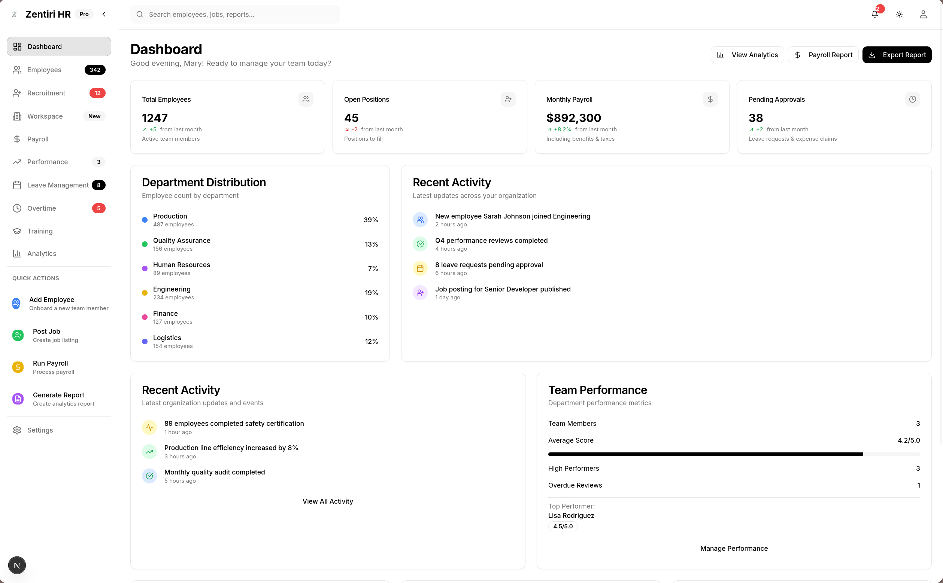Click the Average Score progress bar

734,454
